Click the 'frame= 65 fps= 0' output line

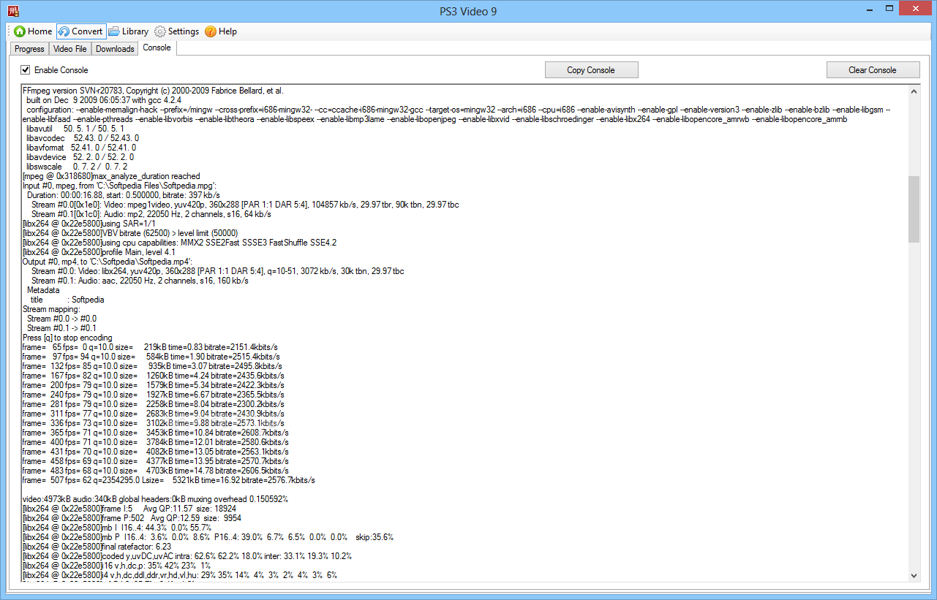click(150, 347)
